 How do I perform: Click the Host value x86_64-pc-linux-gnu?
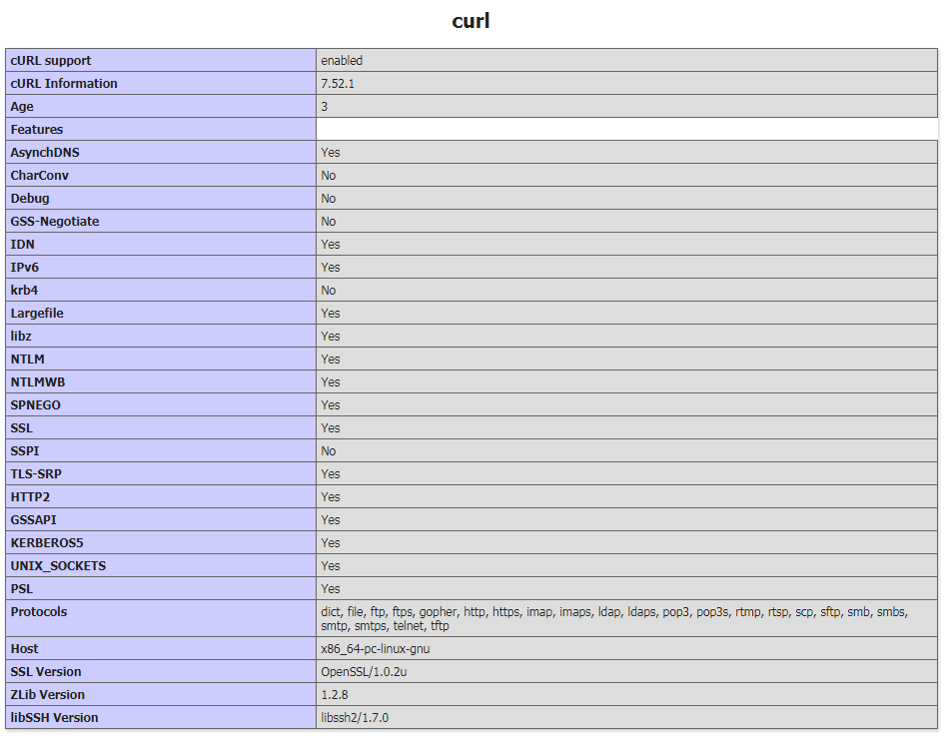coord(376,649)
